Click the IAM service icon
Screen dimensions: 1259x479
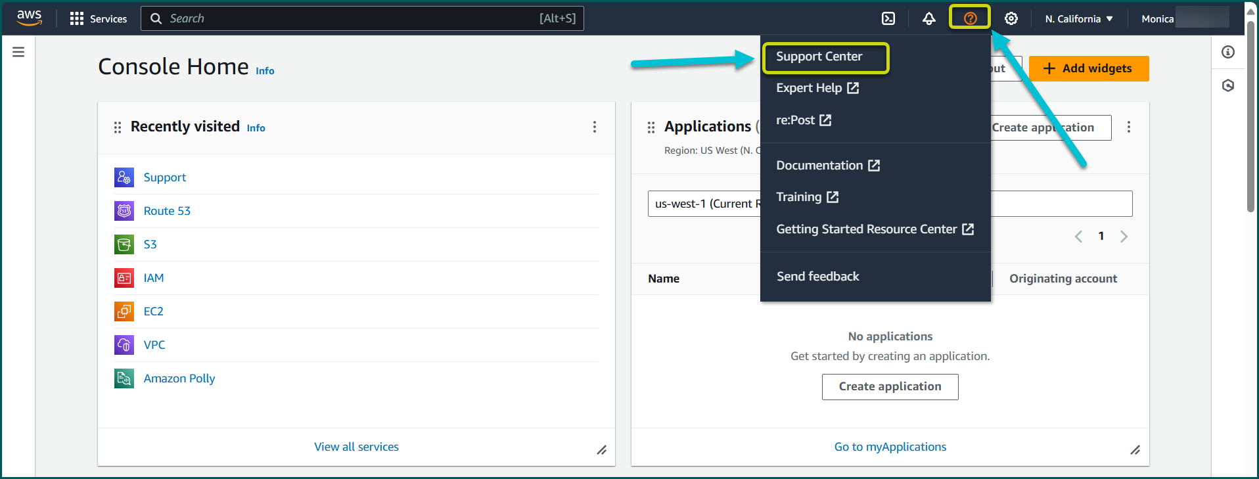pos(124,278)
